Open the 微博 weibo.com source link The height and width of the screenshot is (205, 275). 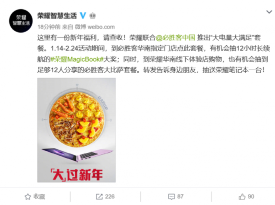pyautogui.click(x=94, y=27)
